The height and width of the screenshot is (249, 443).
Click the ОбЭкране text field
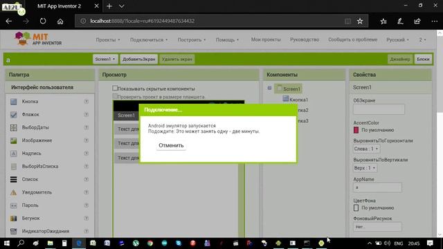(x=379, y=109)
